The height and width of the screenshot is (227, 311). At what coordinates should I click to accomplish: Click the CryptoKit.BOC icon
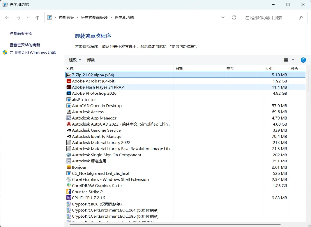(69, 204)
